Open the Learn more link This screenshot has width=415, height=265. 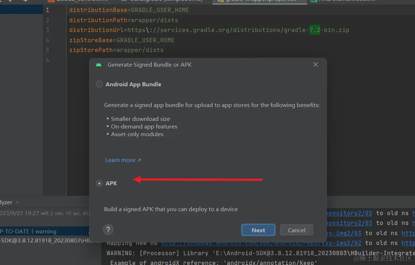click(120, 160)
